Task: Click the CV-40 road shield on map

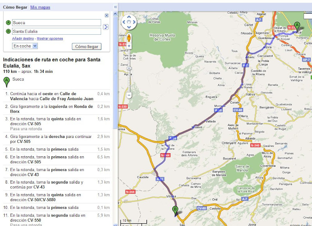Action: 238,110
